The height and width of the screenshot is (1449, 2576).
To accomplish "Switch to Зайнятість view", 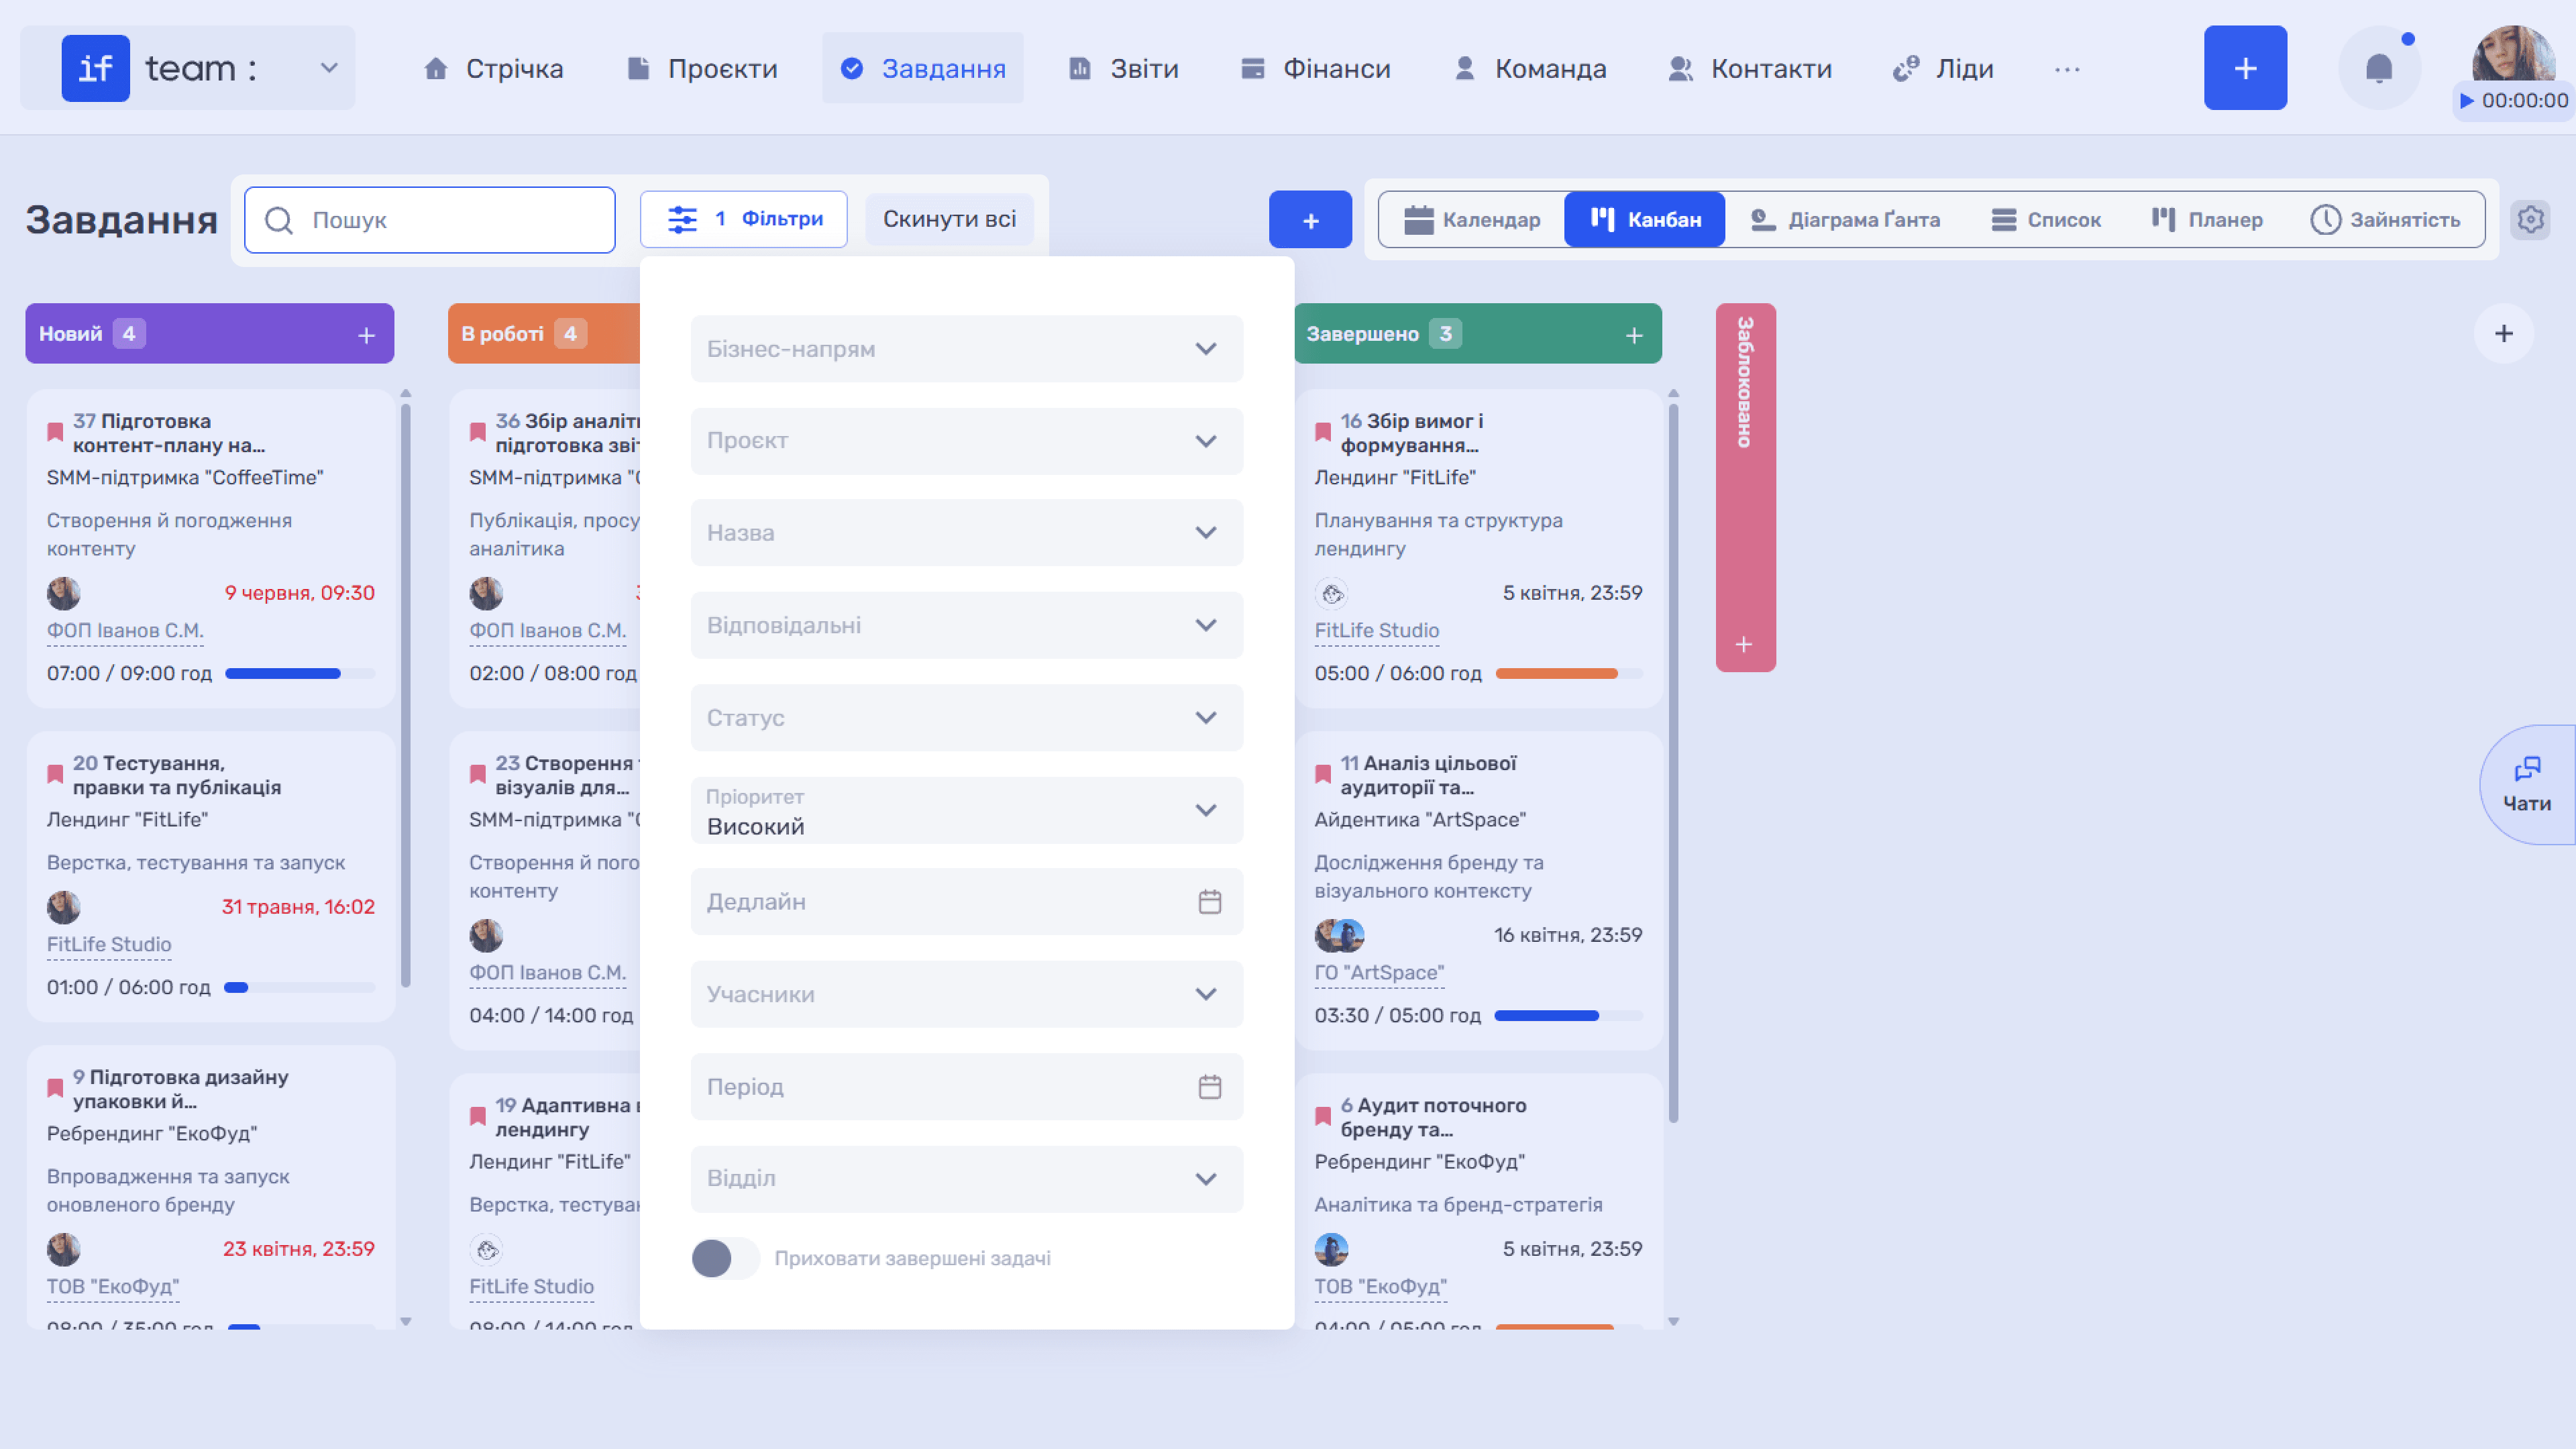I will [x=2385, y=219].
